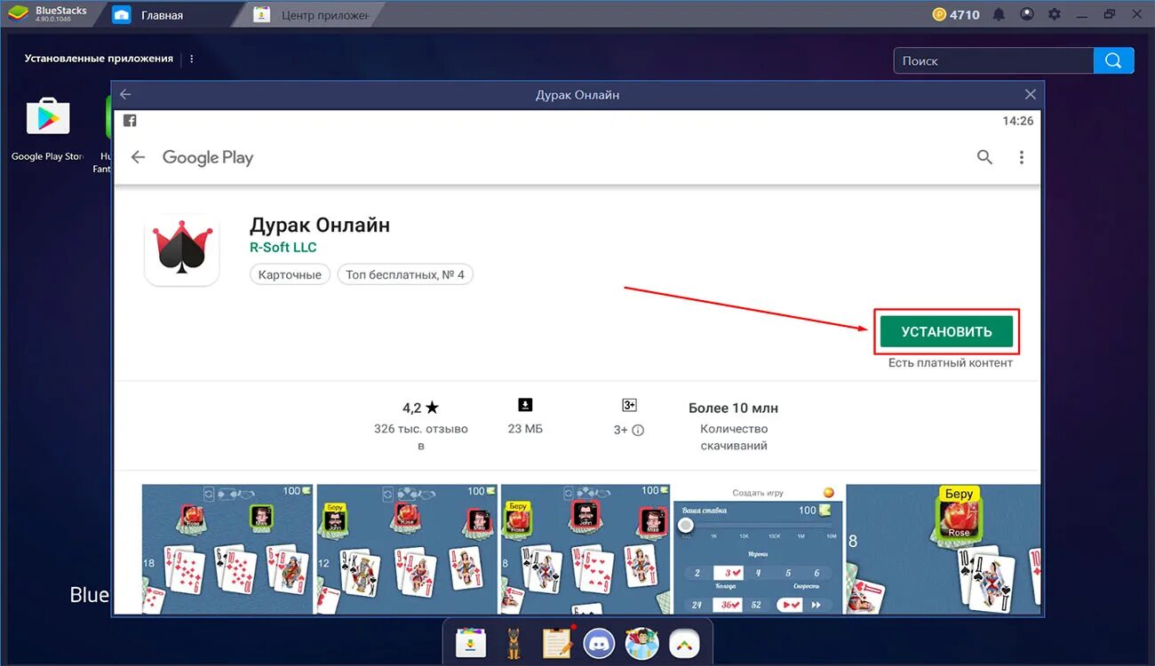The image size is (1155, 666).
Task: Click the Facebook notification icon in status bar
Action: (130, 121)
